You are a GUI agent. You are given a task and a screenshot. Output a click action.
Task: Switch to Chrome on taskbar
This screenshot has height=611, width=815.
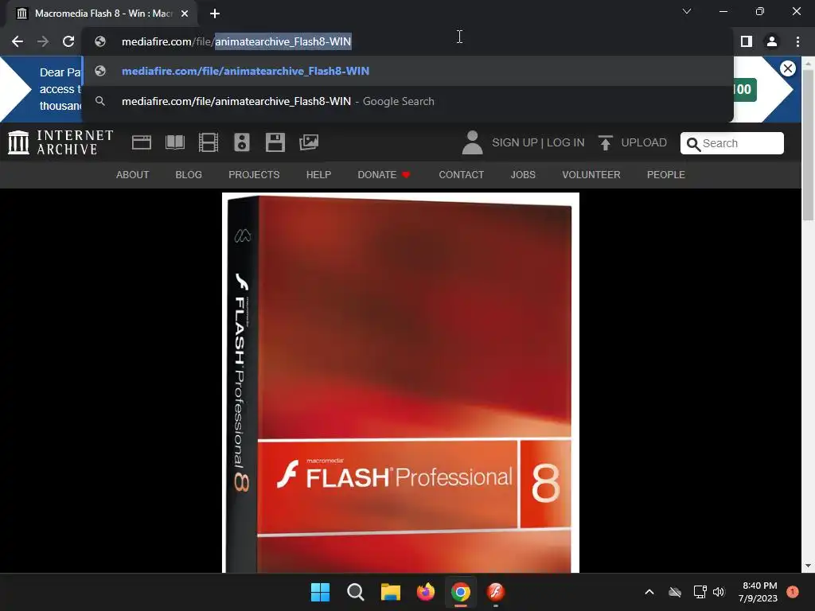pyautogui.click(x=461, y=592)
